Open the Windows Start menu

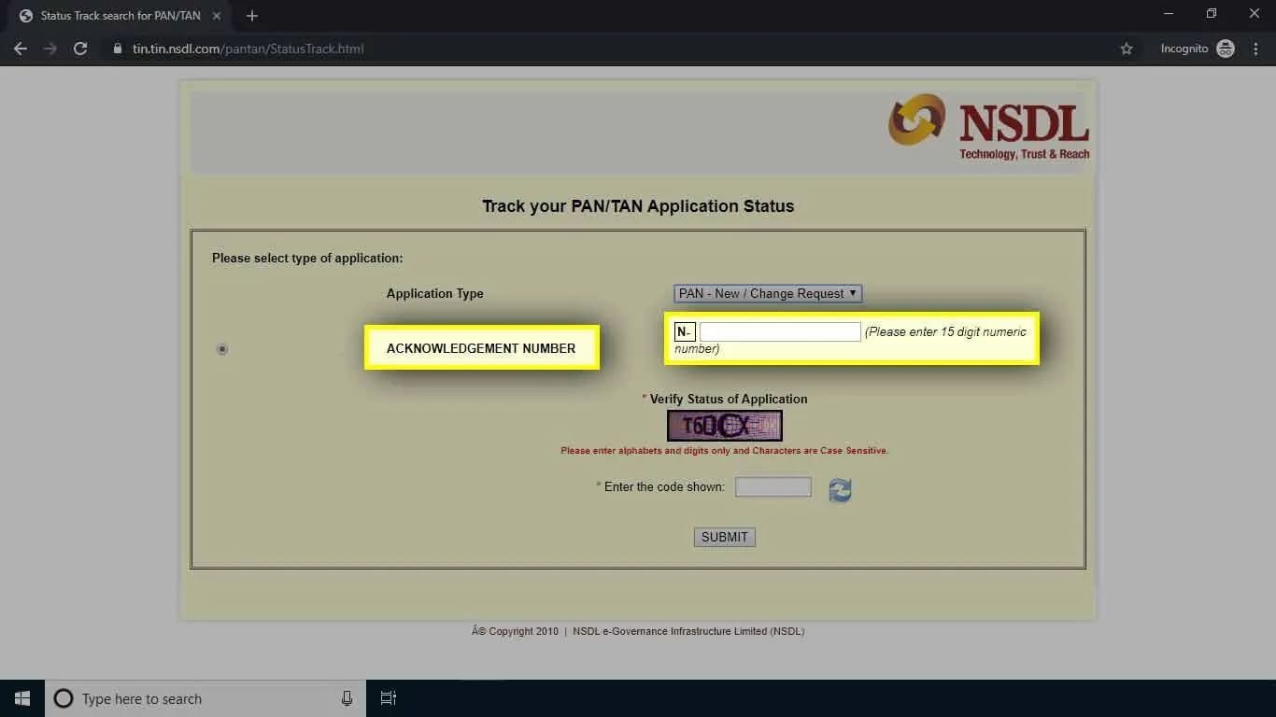point(21,697)
